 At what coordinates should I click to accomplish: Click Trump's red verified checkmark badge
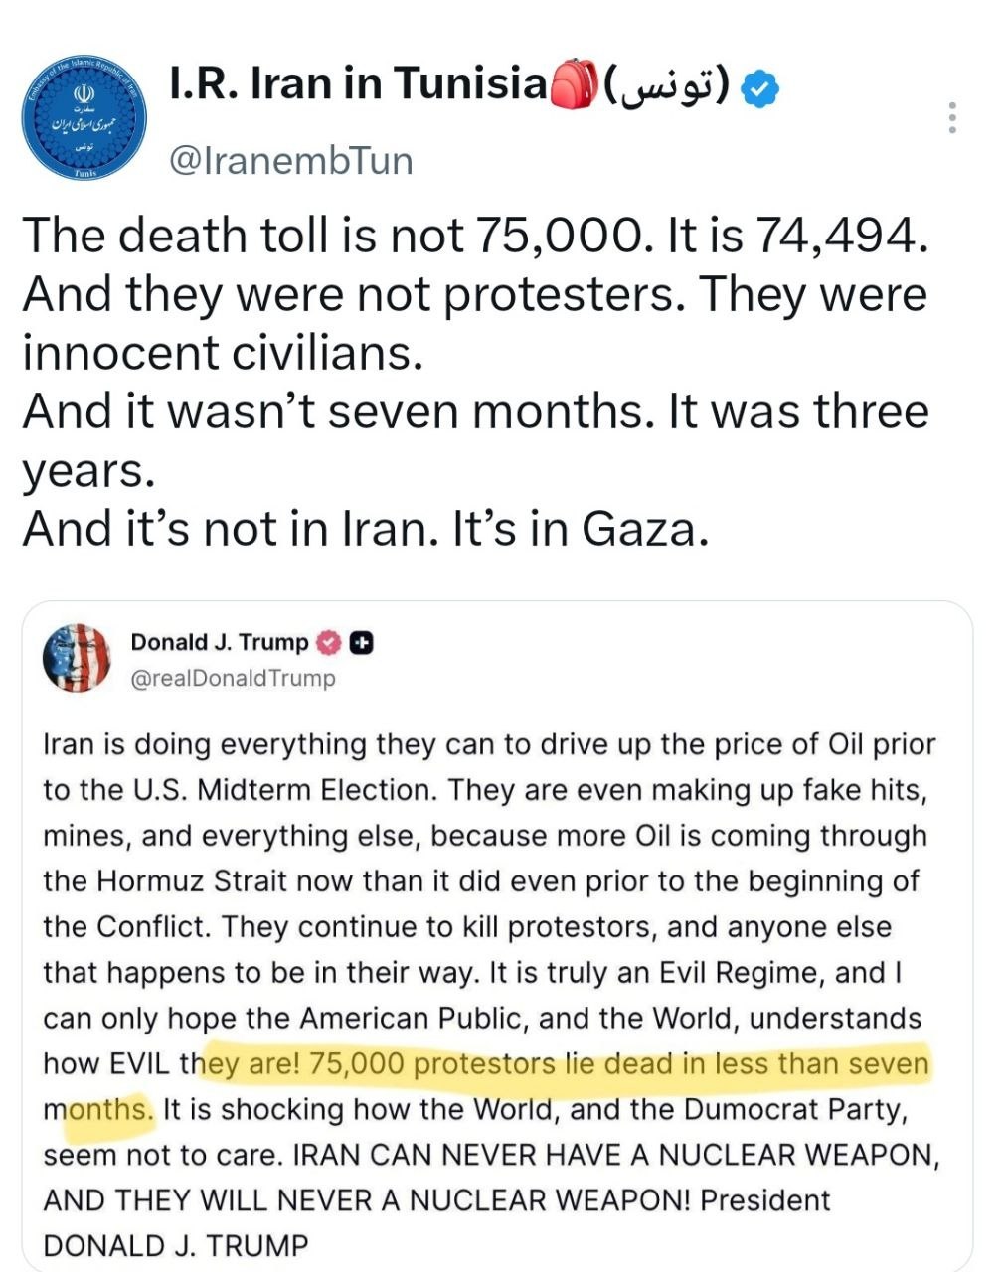click(330, 643)
